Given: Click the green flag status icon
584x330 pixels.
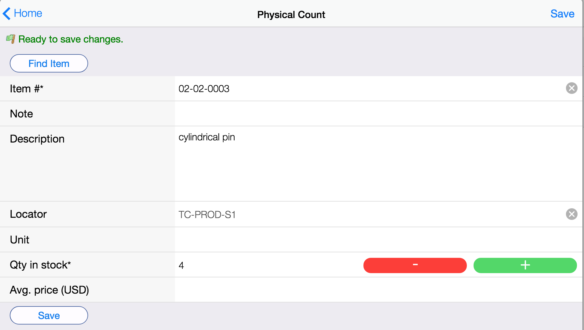Looking at the screenshot, I should coord(11,39).
